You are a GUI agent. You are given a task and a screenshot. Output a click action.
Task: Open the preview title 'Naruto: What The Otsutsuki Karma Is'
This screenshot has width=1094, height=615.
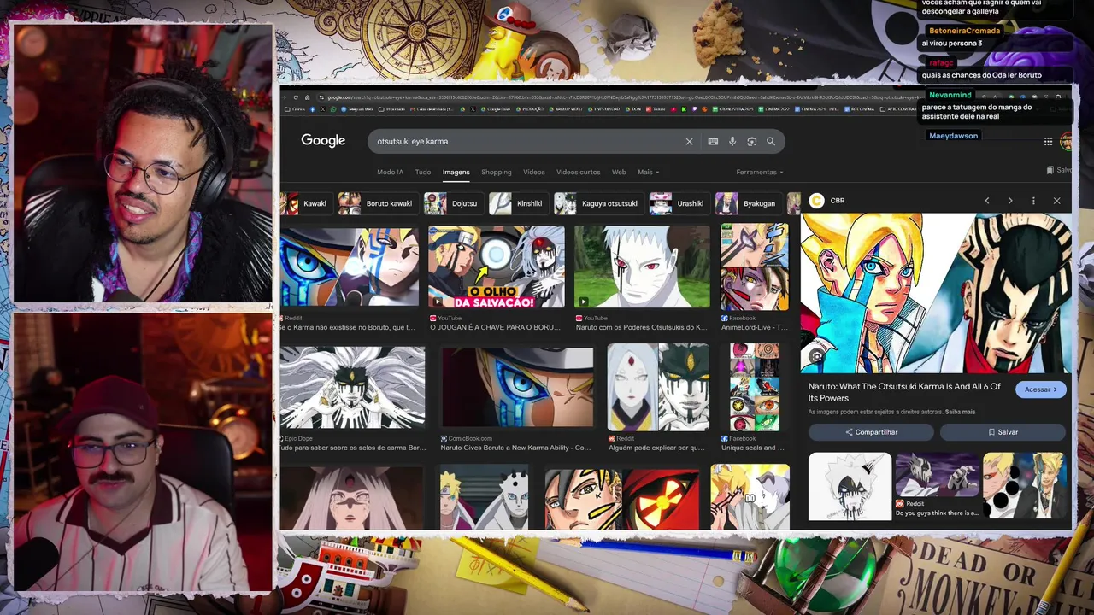pyautogui.click(x=904, y=392)
